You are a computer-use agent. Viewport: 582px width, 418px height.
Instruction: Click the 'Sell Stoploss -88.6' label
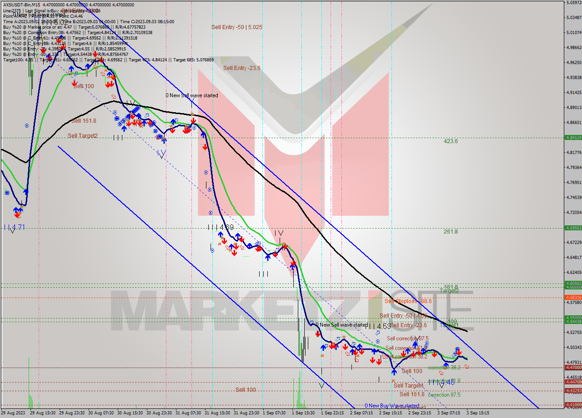pos(408,301)
